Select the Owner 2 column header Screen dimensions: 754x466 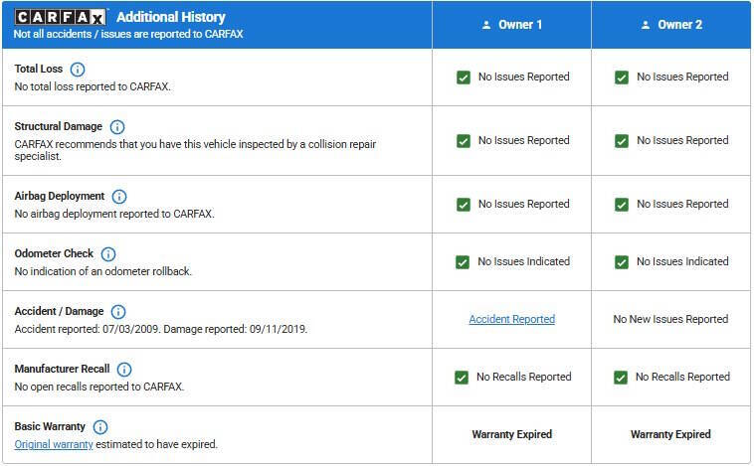click(671, 25)
